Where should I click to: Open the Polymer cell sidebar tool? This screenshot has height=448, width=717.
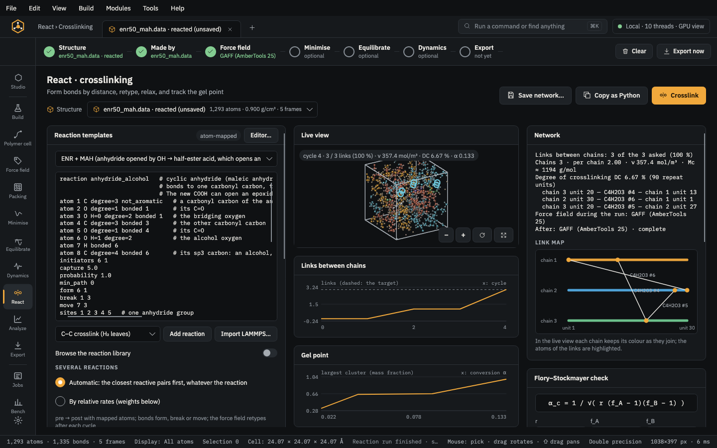18,138
